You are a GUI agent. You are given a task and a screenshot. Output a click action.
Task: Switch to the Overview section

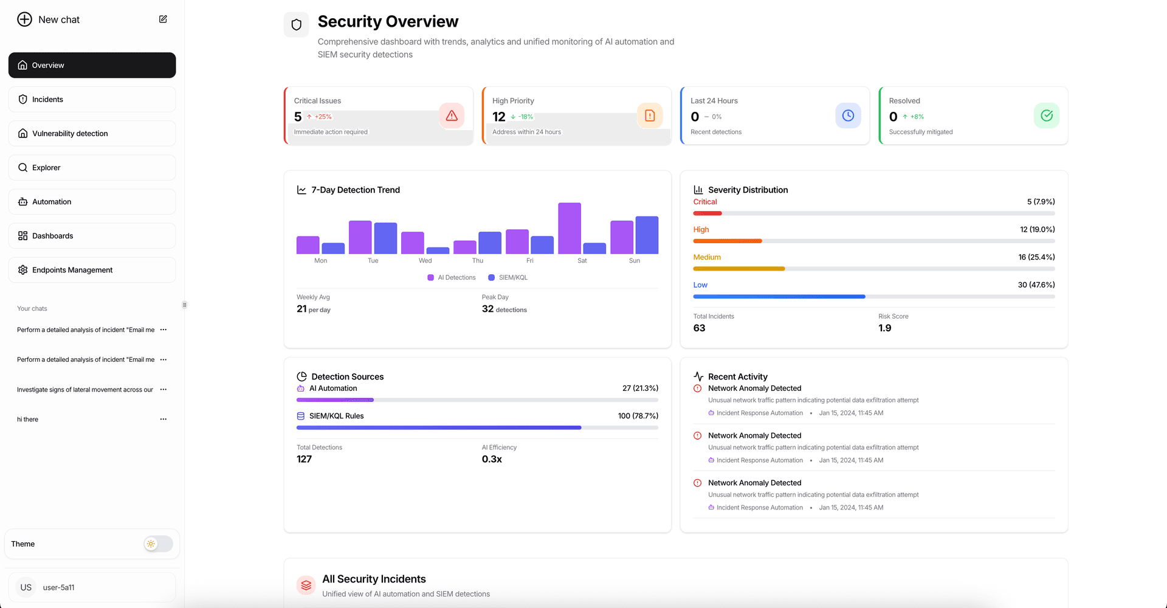(x=92, y=65)
